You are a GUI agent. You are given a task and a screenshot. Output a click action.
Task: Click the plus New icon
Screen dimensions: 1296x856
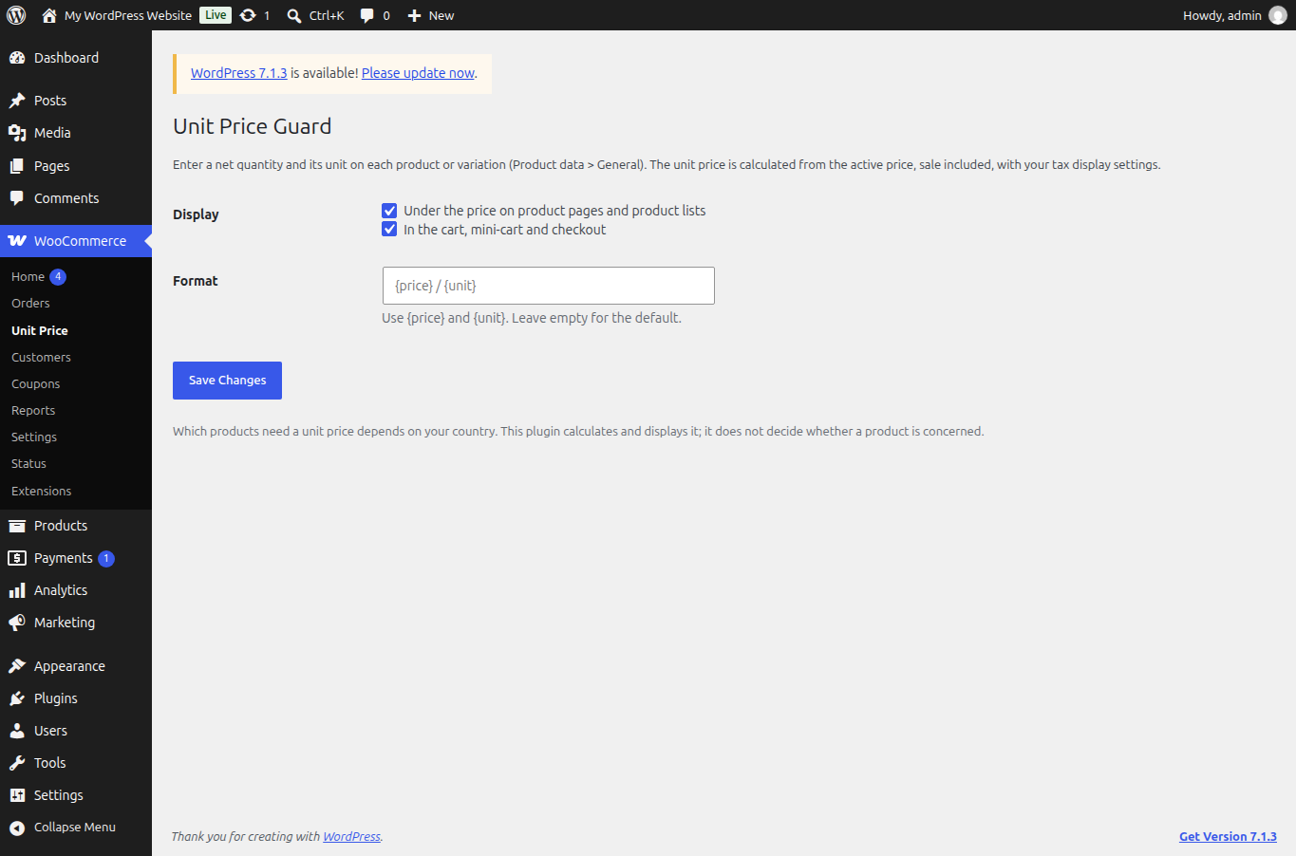point(414,15)
